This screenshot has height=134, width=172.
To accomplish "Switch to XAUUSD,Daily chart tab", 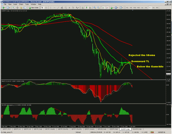I will [137, 129].
